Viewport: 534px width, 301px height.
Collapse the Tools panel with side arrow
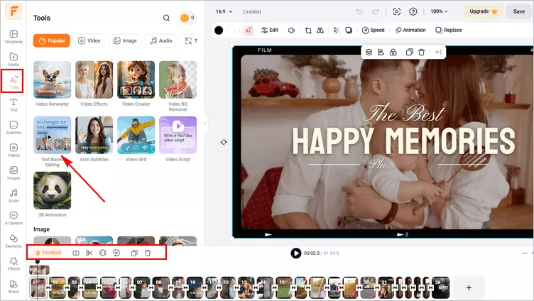[205, 124]
